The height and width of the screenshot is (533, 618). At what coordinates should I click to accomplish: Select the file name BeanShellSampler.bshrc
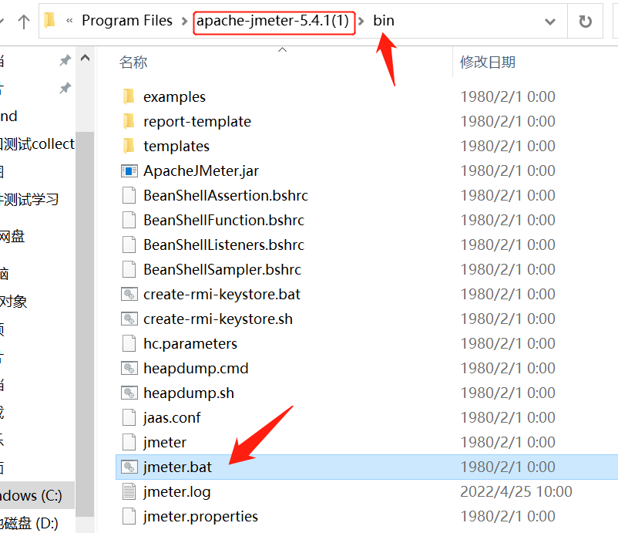point(222,269)
